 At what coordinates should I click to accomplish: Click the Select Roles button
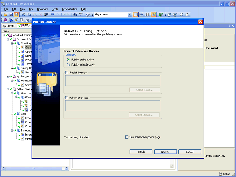click(x=145, y=90)
